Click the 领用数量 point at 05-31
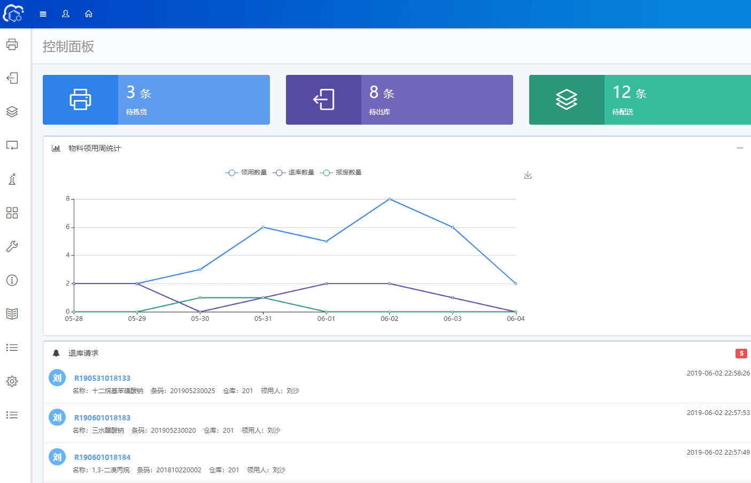The image size is (751, 483). coord(263,227)
